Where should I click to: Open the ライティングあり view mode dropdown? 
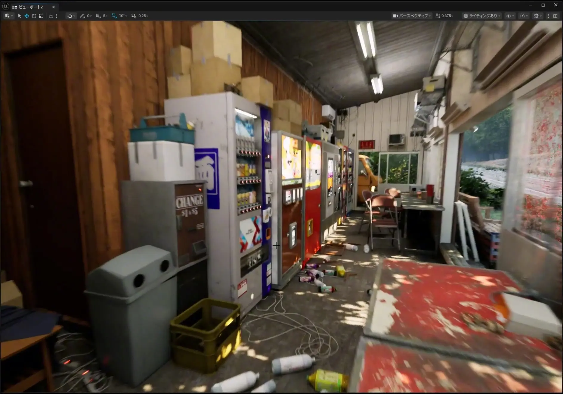pos(482,16)
